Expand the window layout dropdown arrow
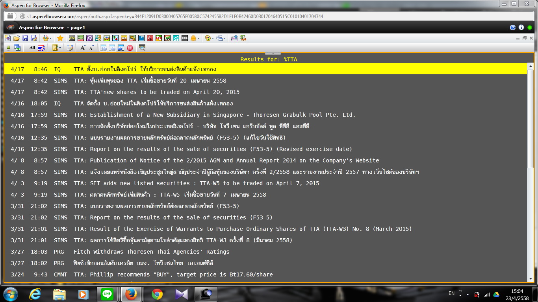 coord(224,39)
